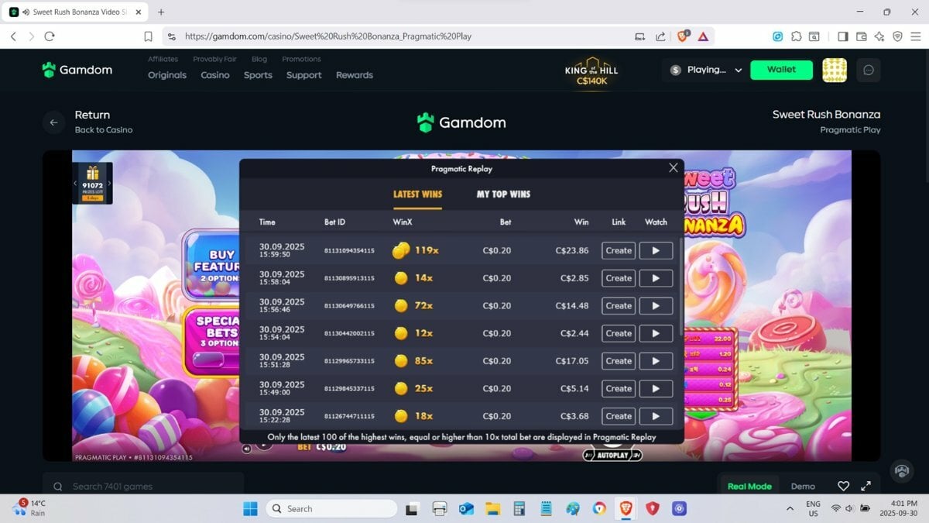929x523 pixels.
Task: Click the user avatar icon
Action: click(x=834, y=70)
